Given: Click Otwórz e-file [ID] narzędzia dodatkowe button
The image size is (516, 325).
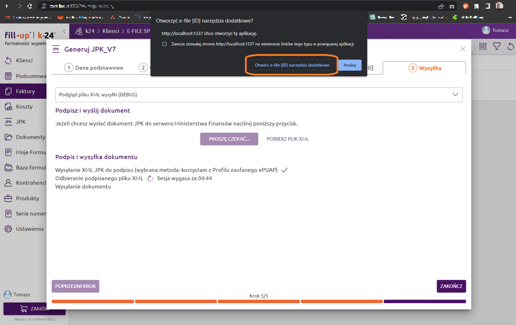Looking at the screenshot, I should tap(292, 65).
